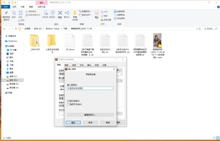220x141 pixels.
Task: Expand the password field dropdown arrow
Action: [x=112, y=88]
